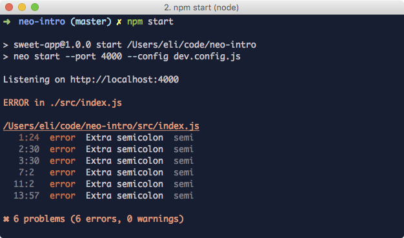Open the underlined /Users/eli/code/neo-intro/src/index.js path
Image resolution: width=404 pixels, height=238 pixels.
[x=101, y=126]
